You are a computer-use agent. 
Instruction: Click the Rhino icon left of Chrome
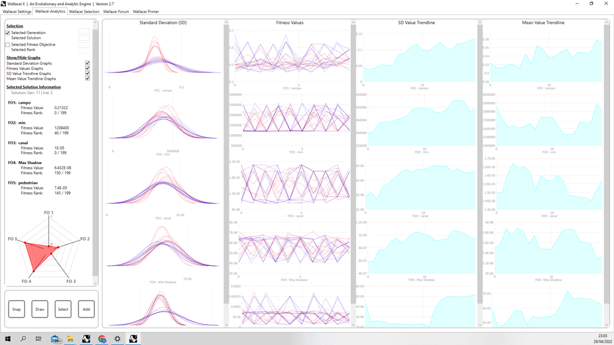point(86,339)
